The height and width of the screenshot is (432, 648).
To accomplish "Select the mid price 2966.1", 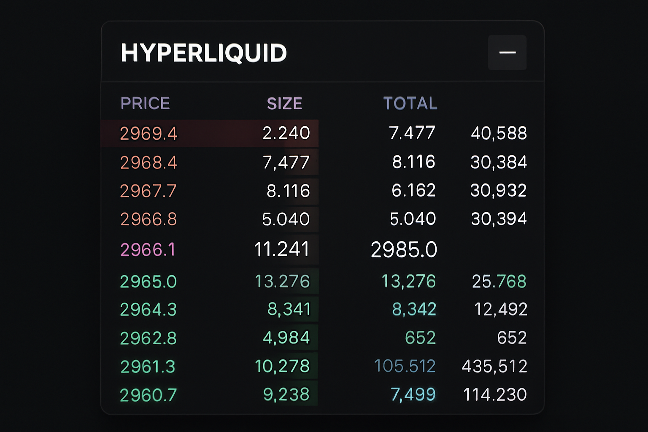I will (x=148, y=249).
